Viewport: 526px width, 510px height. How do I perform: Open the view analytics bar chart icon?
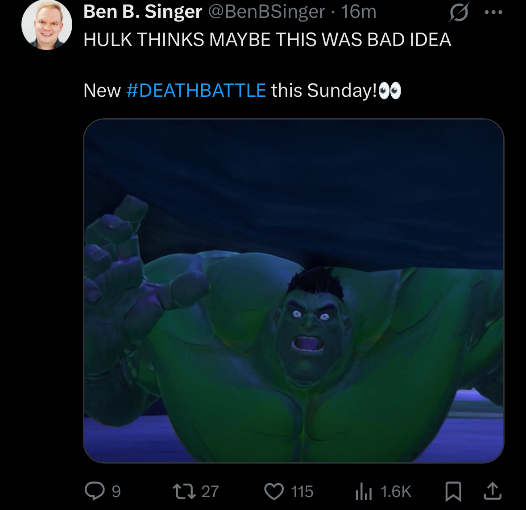click(364, 492)
